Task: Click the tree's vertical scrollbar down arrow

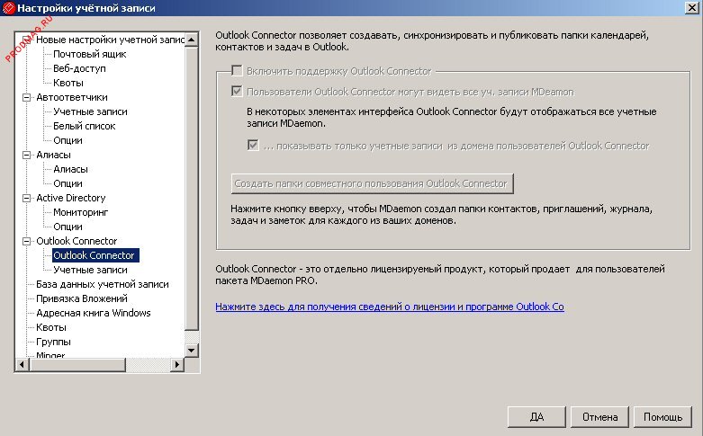Action: pos(192,350)
